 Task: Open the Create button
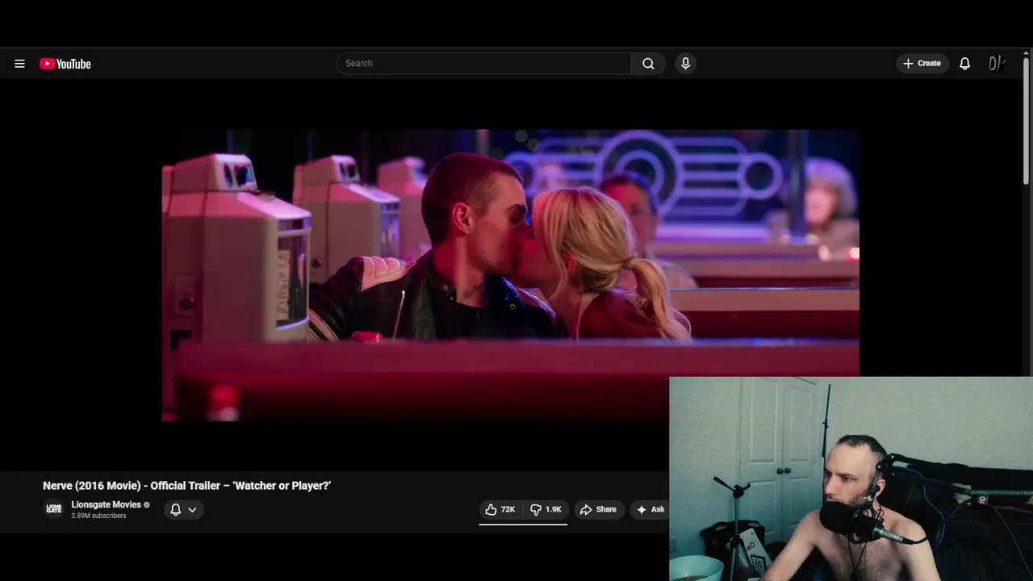922,64
